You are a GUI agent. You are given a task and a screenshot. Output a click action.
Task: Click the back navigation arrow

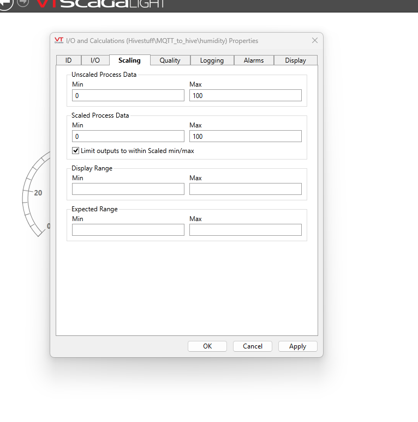(4, 3)
